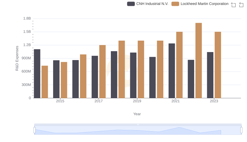Click the 2018 CNH Industrial bar
Screen dimensions: 247x142
pos(114,75)
